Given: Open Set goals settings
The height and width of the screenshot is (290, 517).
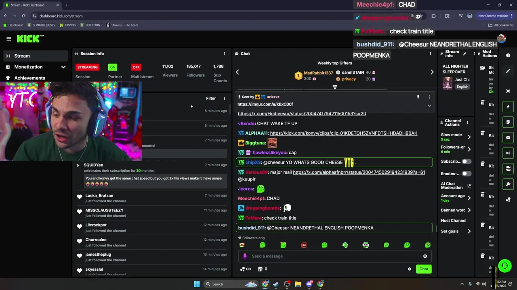Looking at the screenshot, I should pyautogui.click(x=456, y=232).
